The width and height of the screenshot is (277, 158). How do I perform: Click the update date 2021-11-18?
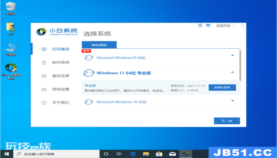(x=196, y=86)
